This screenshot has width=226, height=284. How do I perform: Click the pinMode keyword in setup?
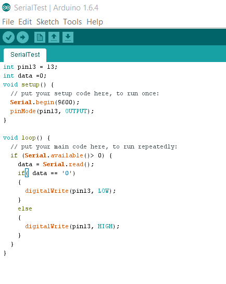pyautogui.click(x=23, y=111)
